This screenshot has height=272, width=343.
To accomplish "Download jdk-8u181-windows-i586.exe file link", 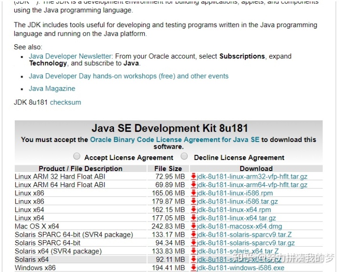I will 241,268.
